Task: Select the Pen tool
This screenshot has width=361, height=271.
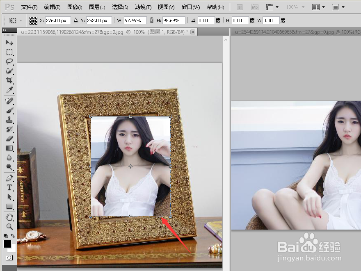Action: tap(9, 178)
